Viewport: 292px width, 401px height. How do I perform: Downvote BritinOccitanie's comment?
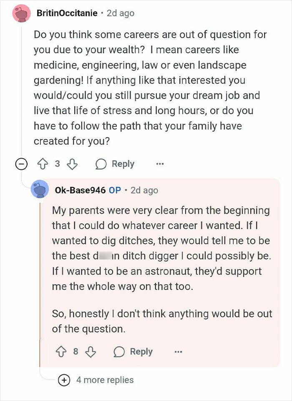(72, 164)
